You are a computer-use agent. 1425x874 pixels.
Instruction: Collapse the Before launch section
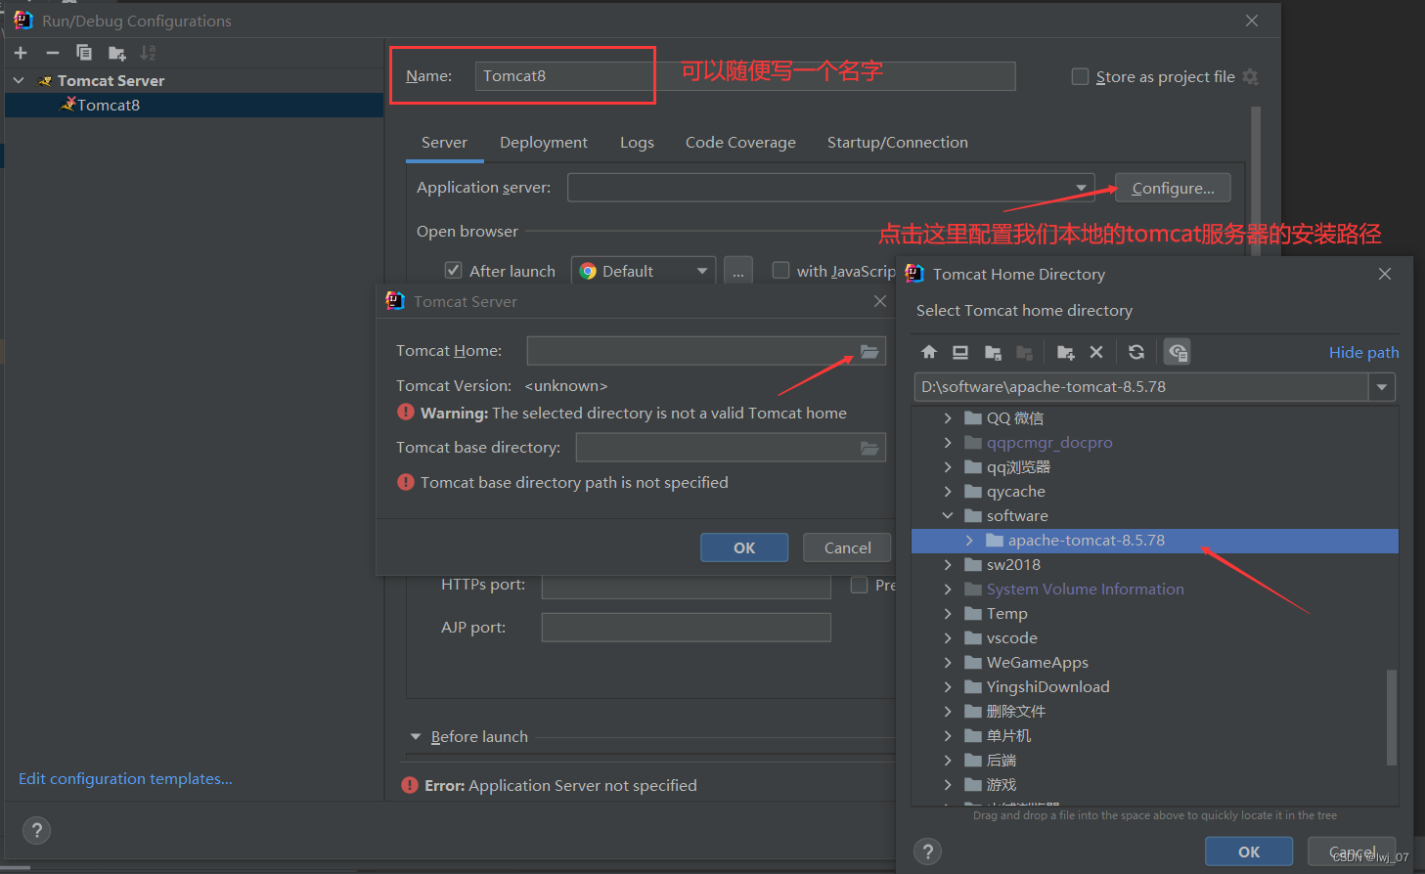416,736
